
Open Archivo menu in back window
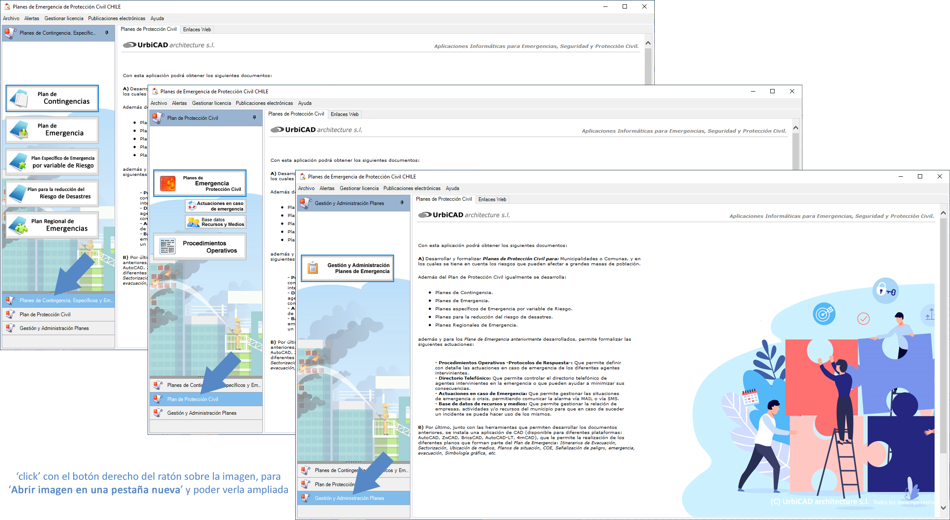[11, 18]
